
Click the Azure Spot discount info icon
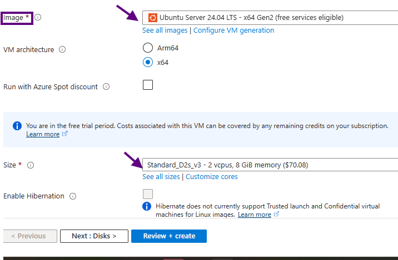point(106,86)
